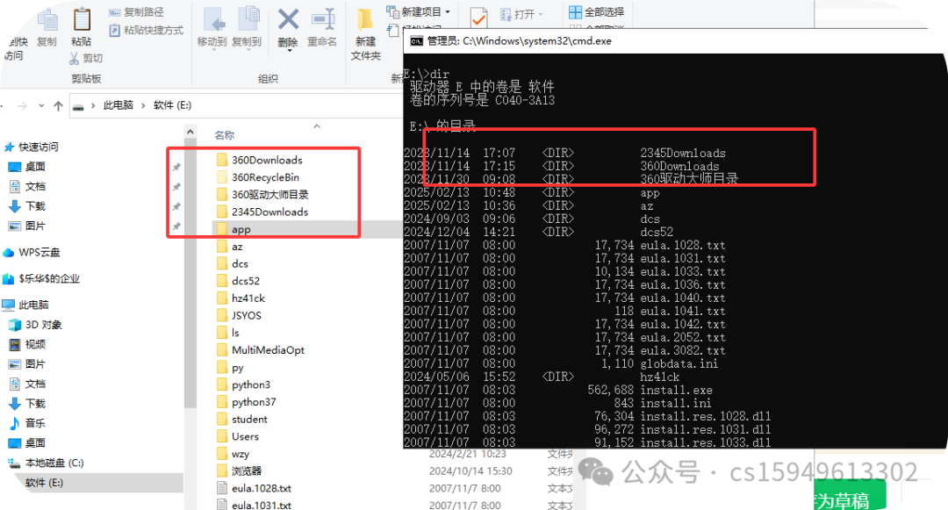Click the 全部选择 (Select all) icon
The width and height of the screenshot is (948, 510).
click(x=575, y=11)
